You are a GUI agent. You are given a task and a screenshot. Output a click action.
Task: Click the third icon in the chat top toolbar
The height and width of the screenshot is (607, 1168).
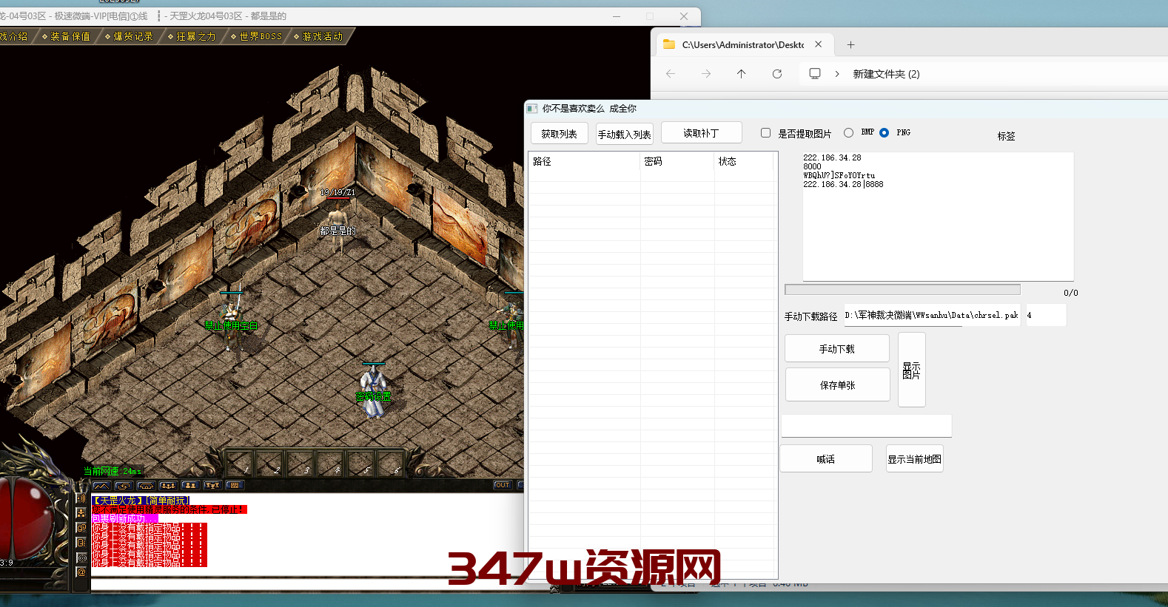(x=146, y=486)
